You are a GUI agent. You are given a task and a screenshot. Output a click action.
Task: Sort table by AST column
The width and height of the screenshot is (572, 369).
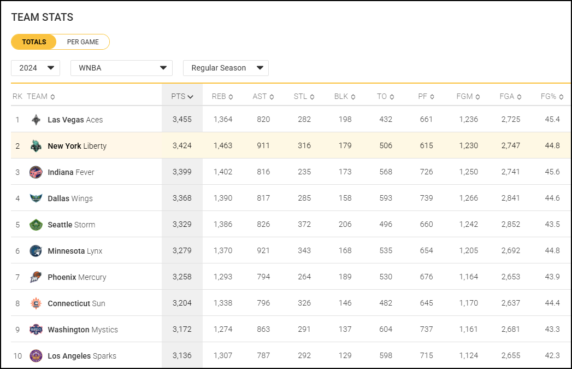coord(263,96)
